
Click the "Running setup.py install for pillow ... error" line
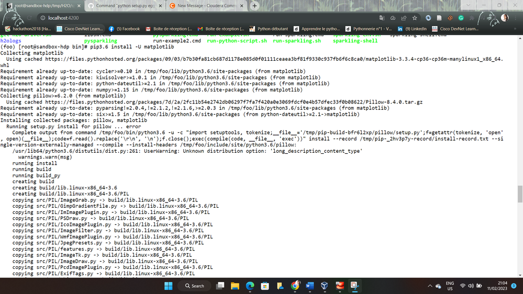point(73,127)
